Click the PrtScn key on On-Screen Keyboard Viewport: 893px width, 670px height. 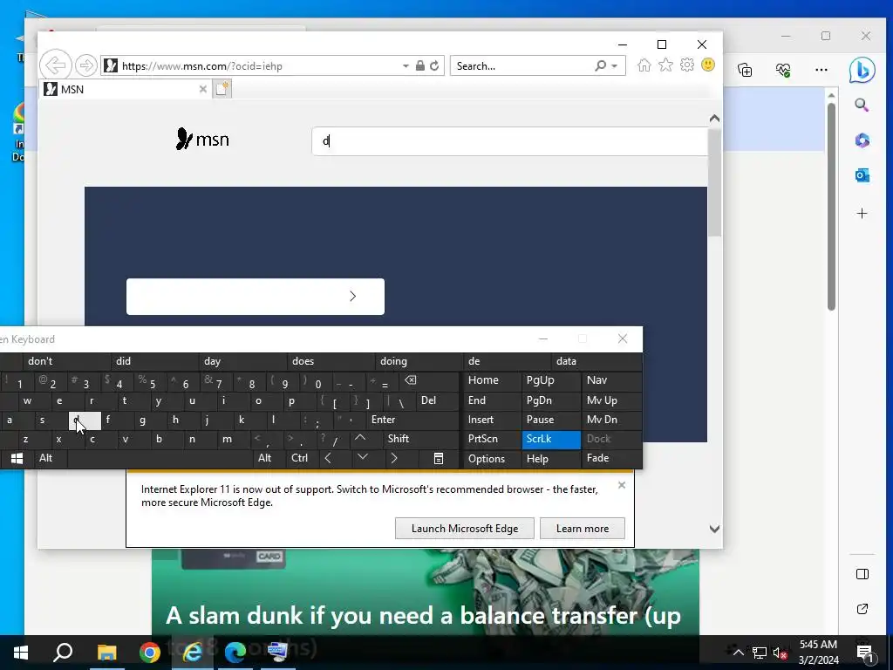492,440
